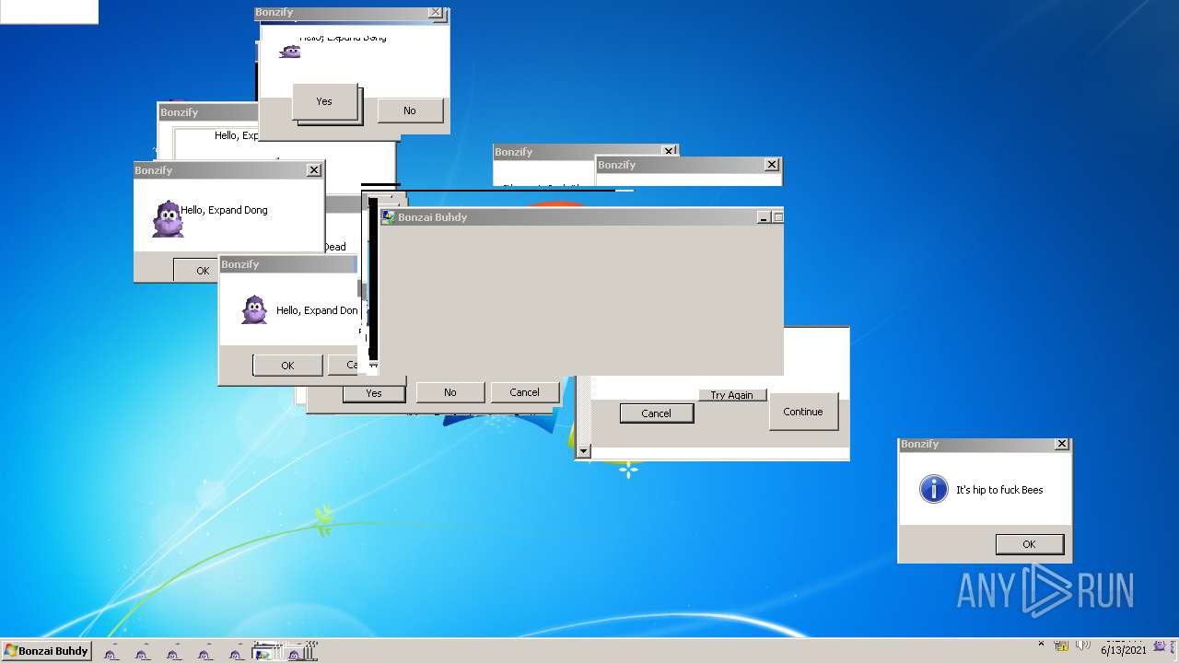Close the Bonzify window overlapping Bonzai Buhdy's top-right
1179x663 pixels.
(772, 165)
